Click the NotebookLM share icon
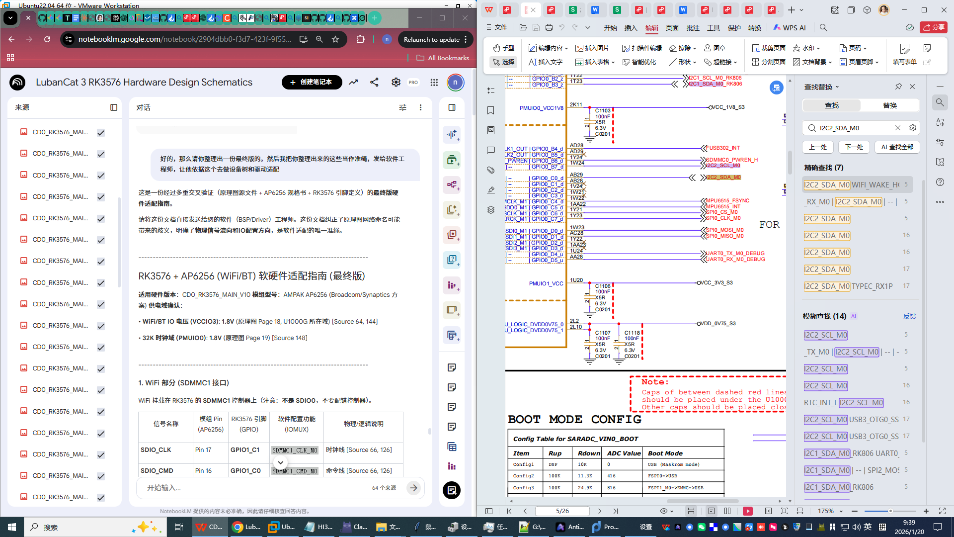Viewport: 954px width, 537px height. [374, 83]
